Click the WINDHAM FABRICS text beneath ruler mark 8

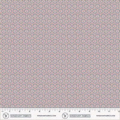[x=80, y=116]
